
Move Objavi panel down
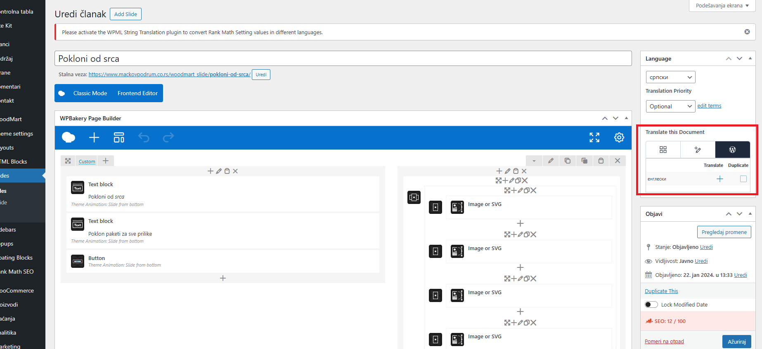(739, 214)
